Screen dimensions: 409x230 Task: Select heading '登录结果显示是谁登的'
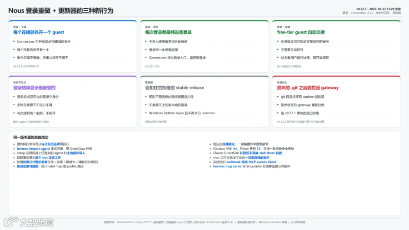click(35, 88)
